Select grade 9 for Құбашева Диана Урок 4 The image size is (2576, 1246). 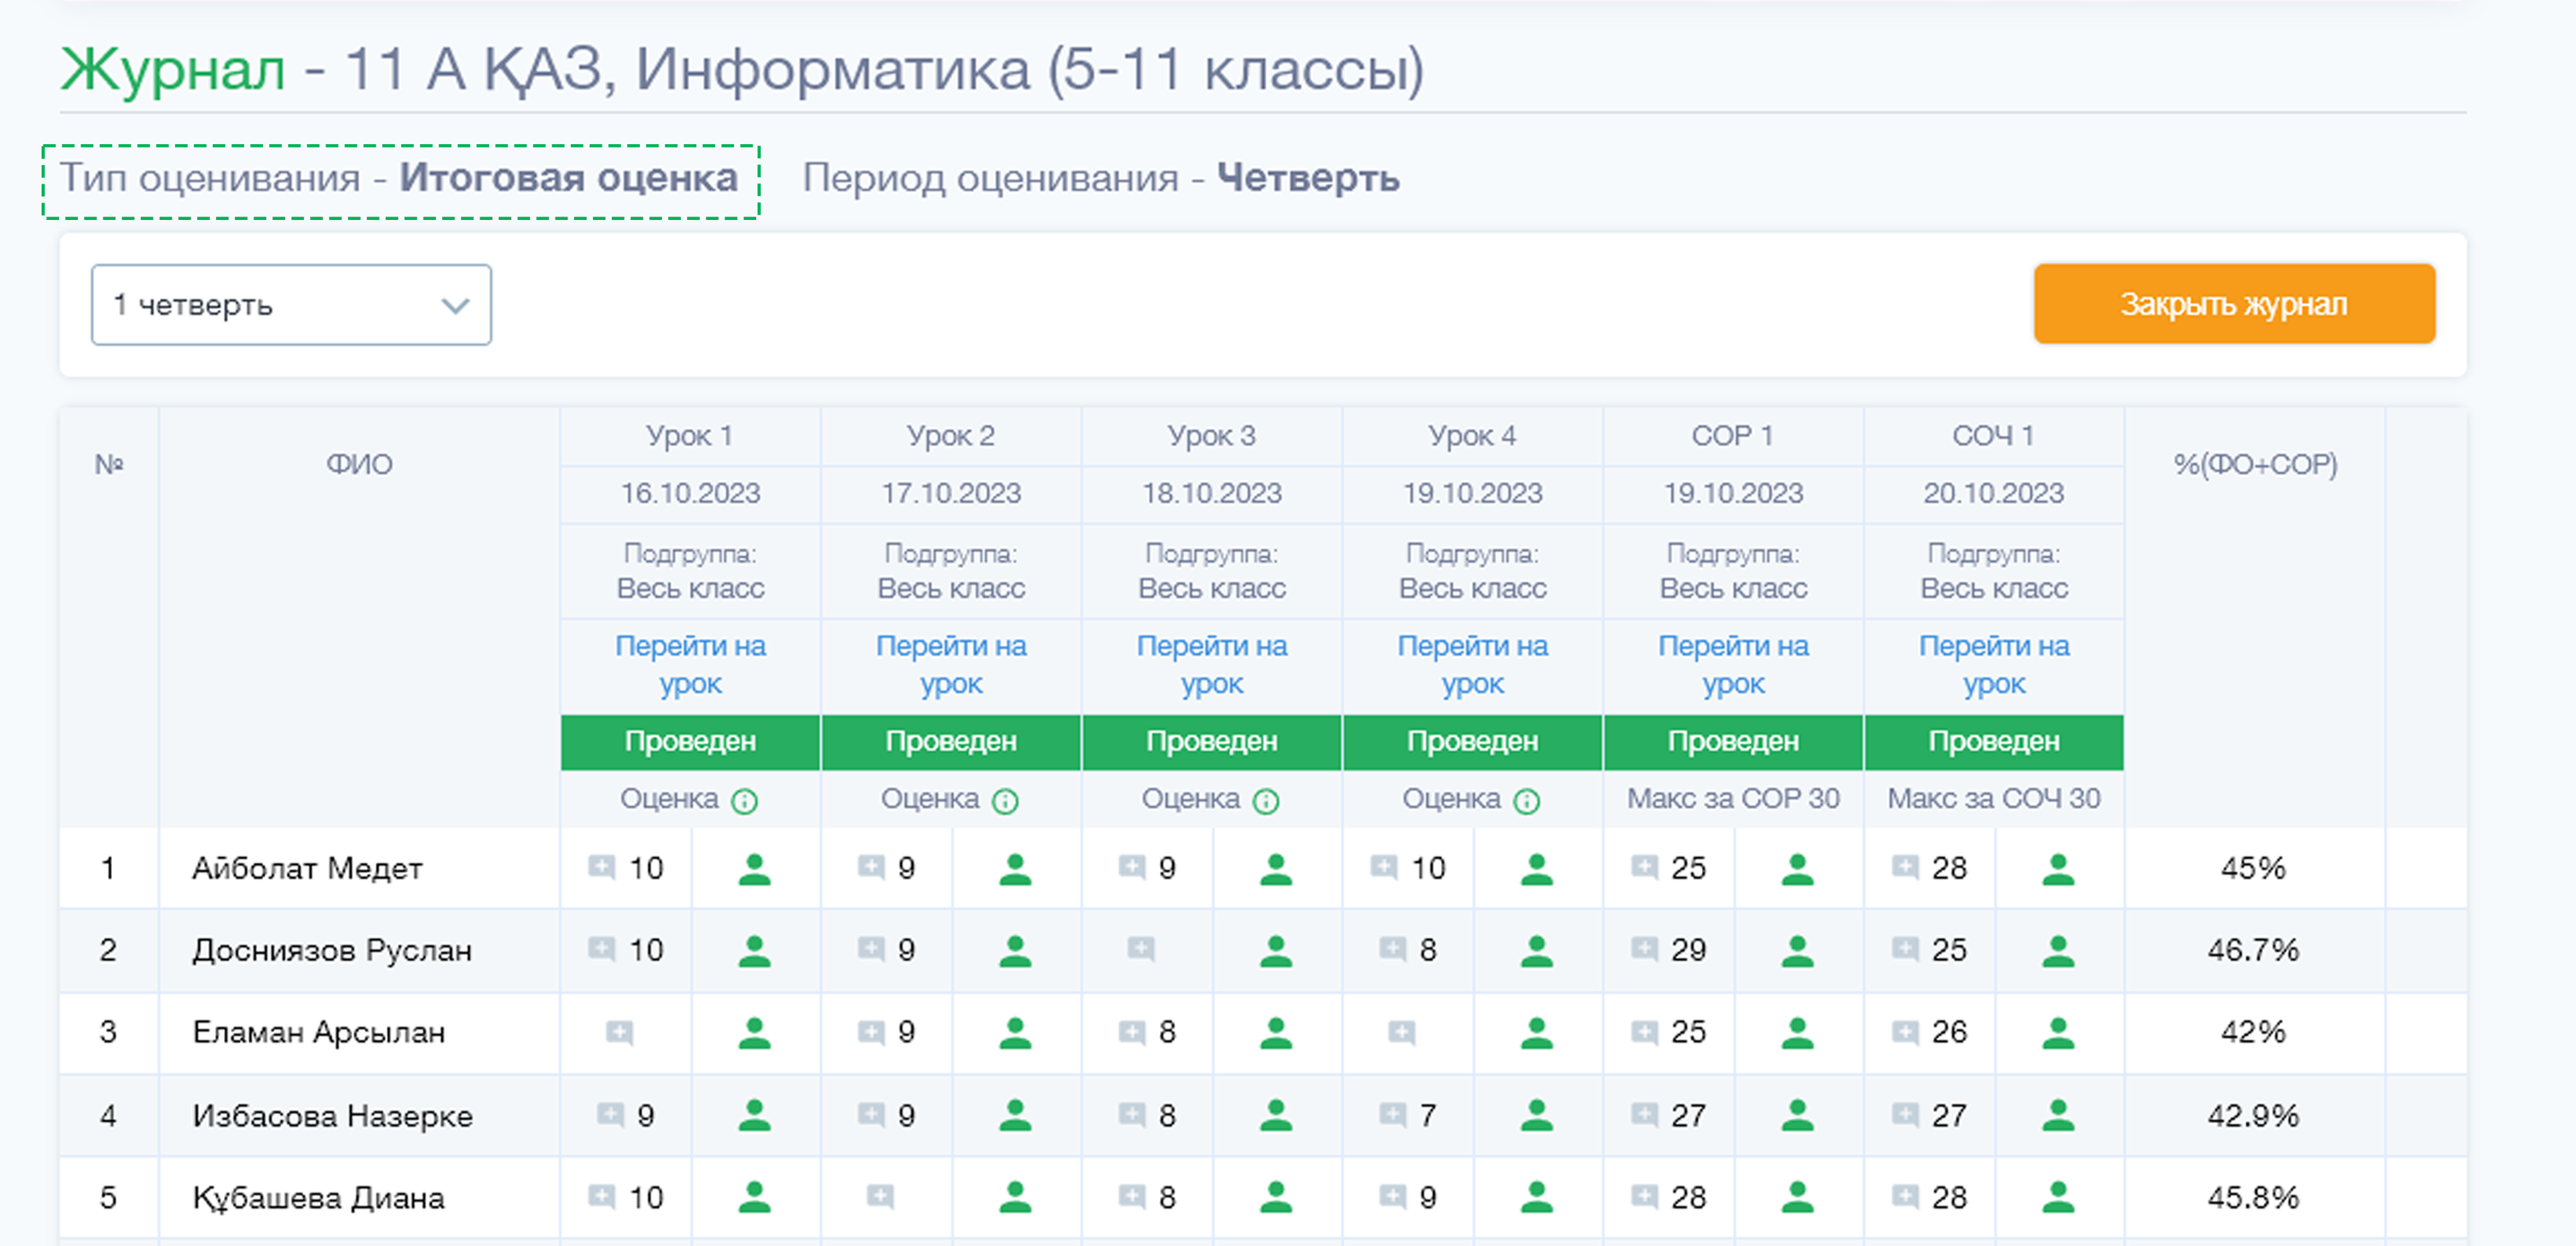1428,1198
